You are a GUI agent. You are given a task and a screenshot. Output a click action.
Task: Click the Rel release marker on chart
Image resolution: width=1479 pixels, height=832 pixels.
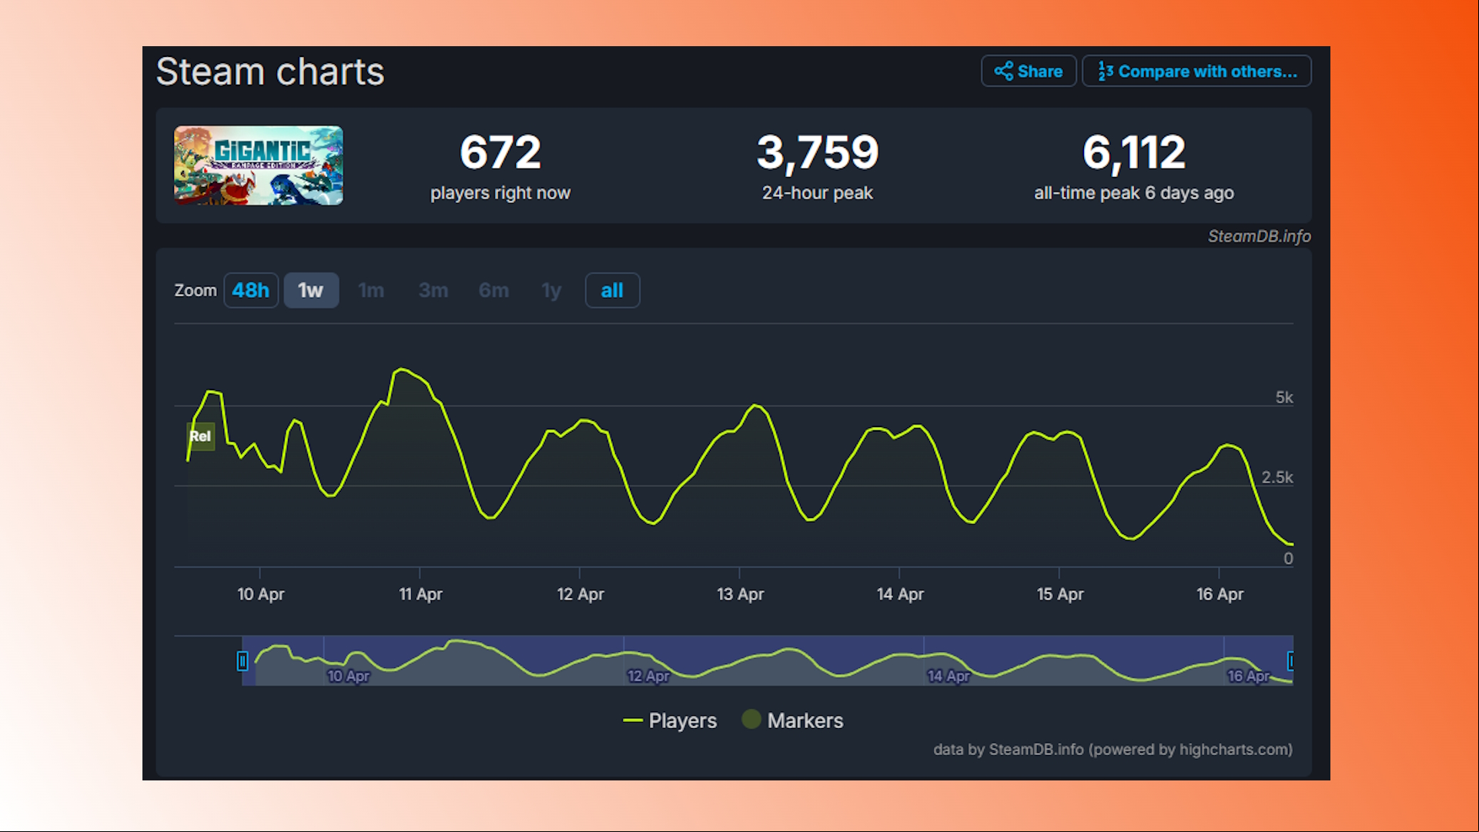point(201,436)
